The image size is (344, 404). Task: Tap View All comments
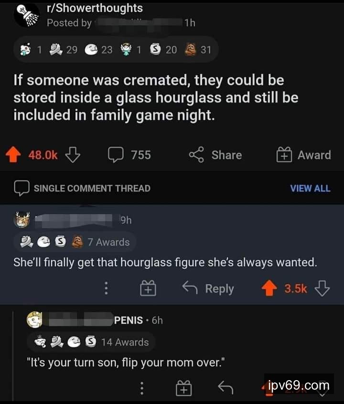(310, 188)
